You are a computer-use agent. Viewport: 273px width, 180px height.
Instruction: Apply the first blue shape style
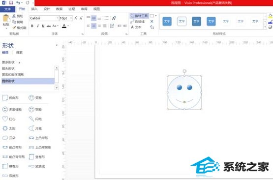[x=167, y=21]
